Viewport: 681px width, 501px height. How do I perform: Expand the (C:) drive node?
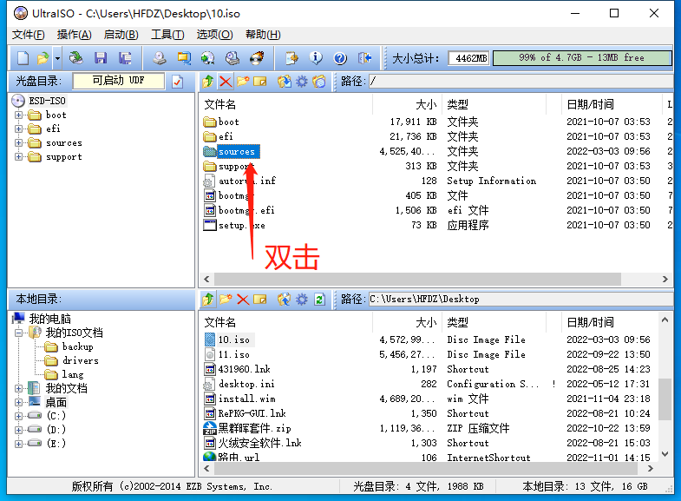(x=18, y=416)
